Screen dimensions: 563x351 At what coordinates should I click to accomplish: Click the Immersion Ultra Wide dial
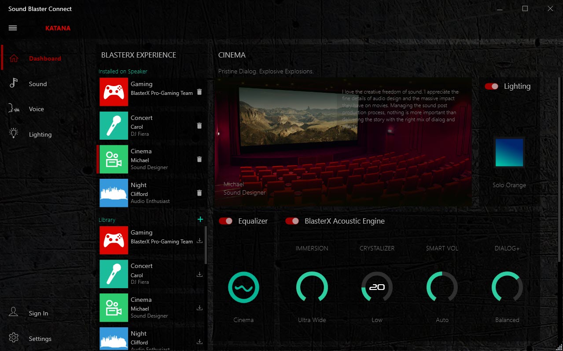coord(312,287)
